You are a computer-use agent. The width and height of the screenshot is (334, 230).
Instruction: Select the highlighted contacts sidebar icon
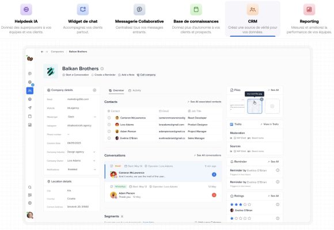[x=30, y=91]
